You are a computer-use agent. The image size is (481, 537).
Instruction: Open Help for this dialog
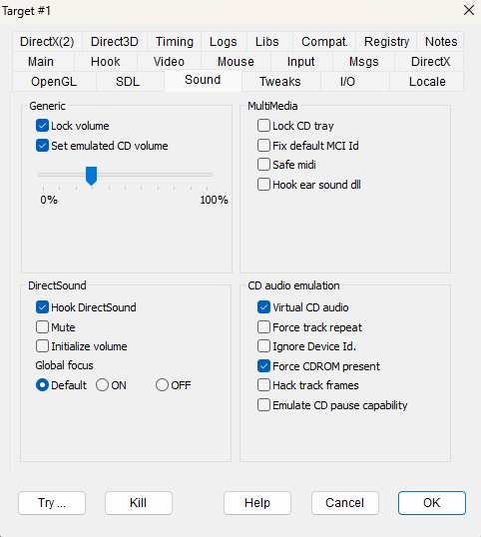tap(257, 503)
